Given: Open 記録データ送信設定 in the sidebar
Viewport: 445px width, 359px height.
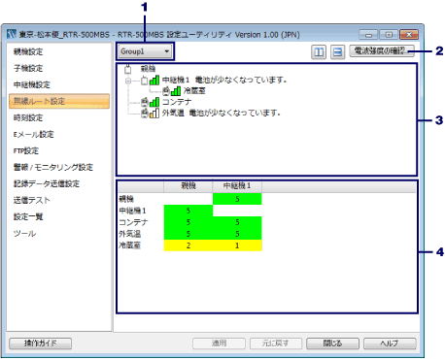Looking at the screenshot, I should (47, 183).
